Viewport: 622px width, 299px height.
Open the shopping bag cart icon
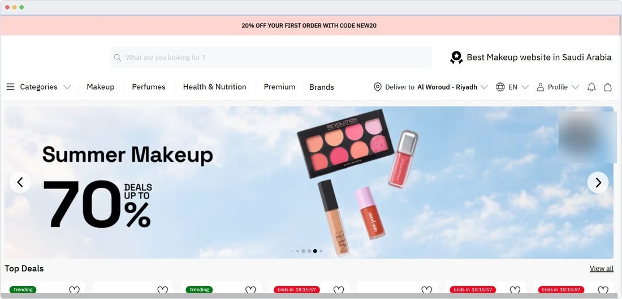608,87
